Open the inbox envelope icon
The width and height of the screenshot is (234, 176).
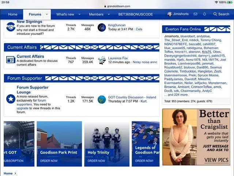(x=196, y=14)
